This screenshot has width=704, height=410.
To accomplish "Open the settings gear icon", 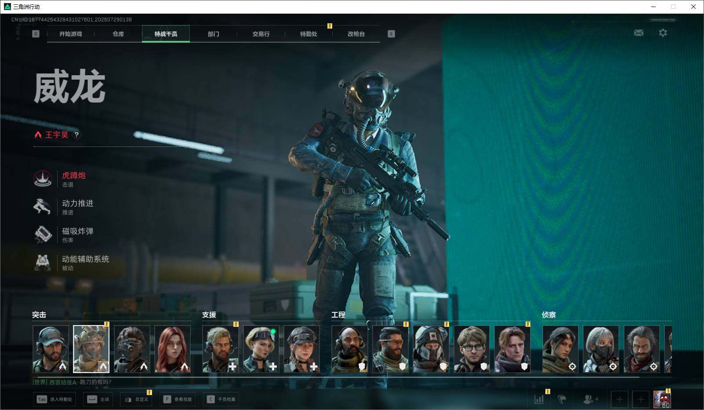I will (x=663, y=33).
